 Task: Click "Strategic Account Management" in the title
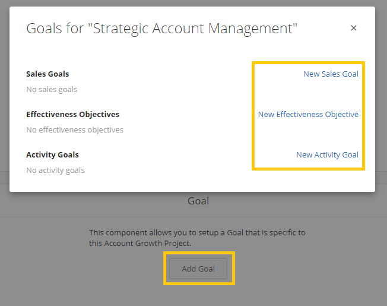(192, 28)
